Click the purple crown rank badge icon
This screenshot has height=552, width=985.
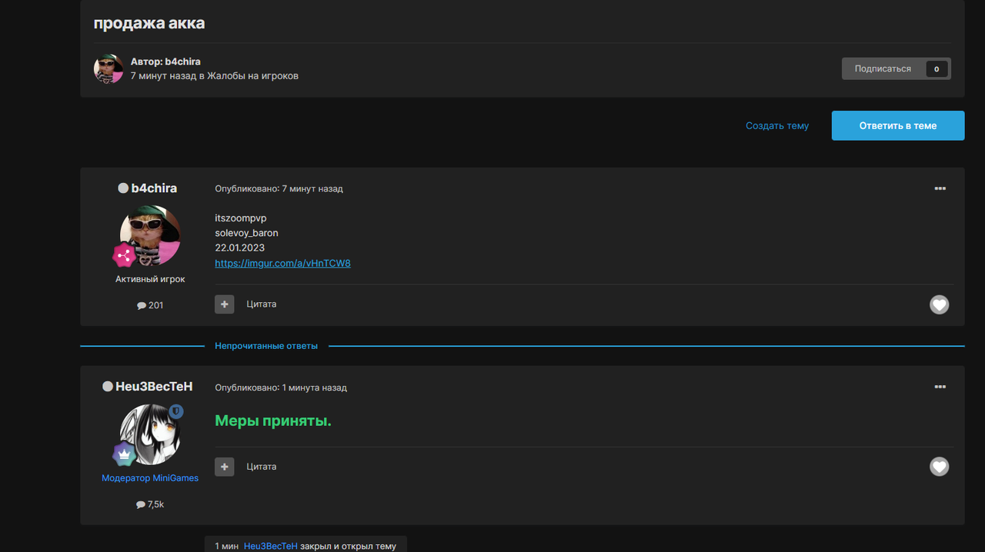[124, 454]
